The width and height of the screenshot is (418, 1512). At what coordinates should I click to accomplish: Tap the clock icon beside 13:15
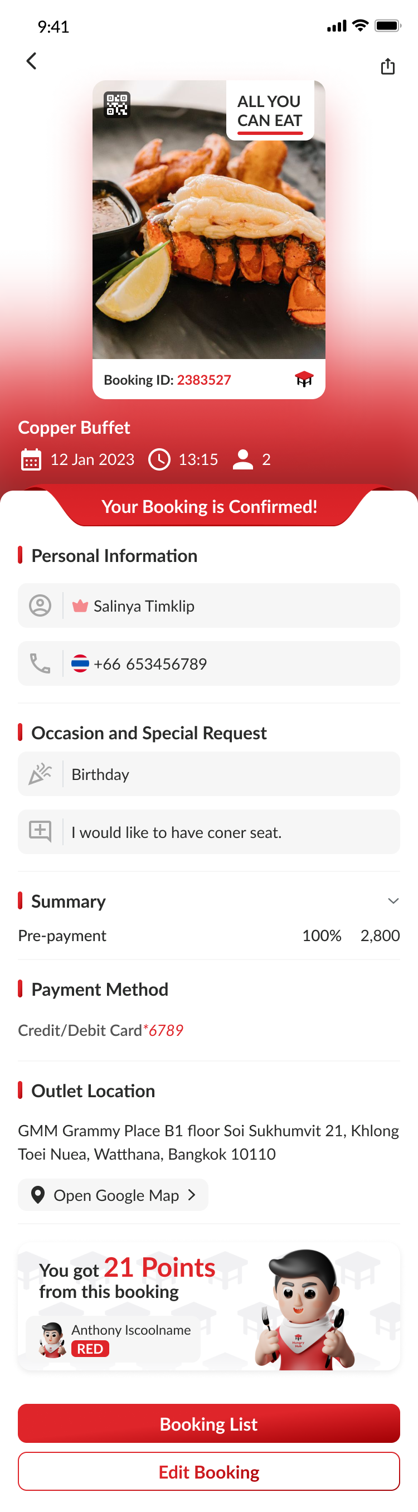coord(159,459)
